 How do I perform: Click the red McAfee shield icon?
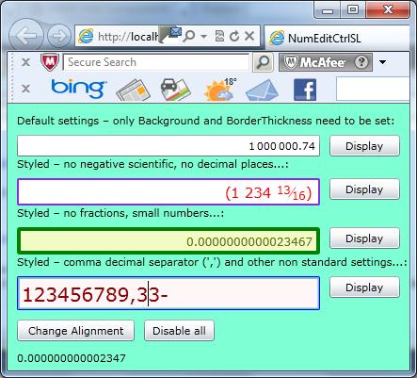50,61
